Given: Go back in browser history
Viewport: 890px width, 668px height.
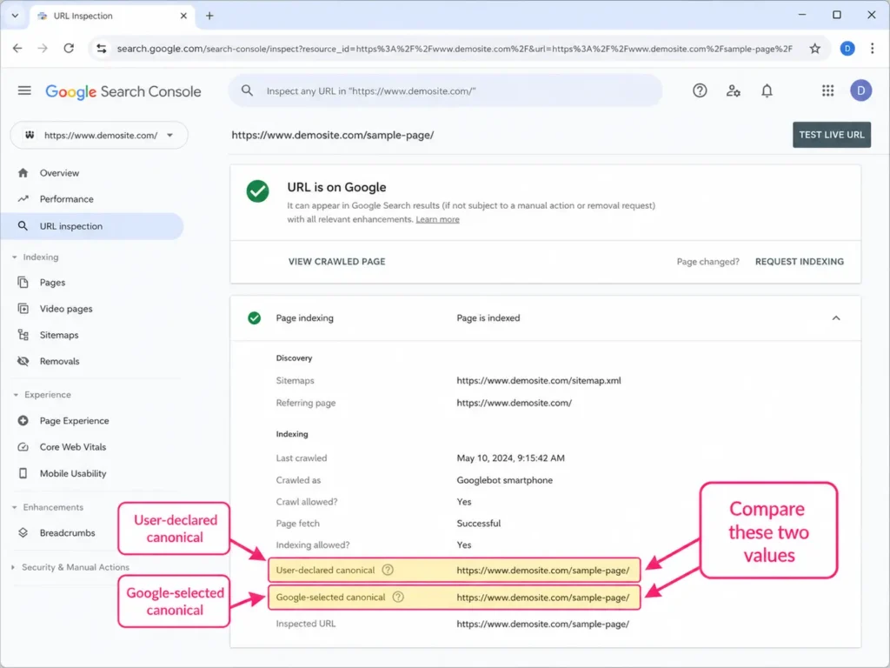Looking at the screenshot, I should click(x=17, y=49).
